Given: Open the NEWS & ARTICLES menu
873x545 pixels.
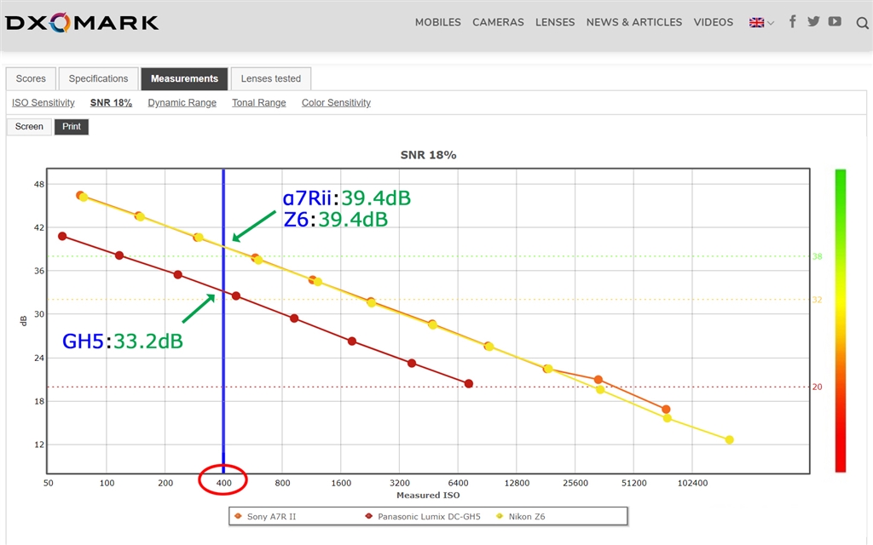Looking at the screenshot, I should pos(633,22).
